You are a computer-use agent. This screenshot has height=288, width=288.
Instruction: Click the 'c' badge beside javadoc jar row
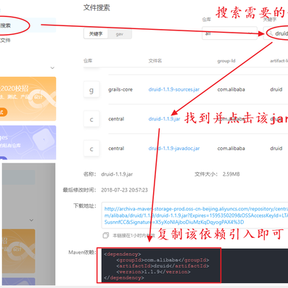click(91, 149)
